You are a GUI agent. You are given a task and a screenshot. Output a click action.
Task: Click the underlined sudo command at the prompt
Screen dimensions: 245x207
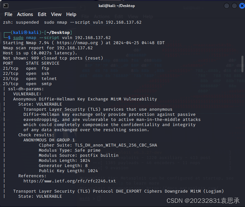point(18,38)
